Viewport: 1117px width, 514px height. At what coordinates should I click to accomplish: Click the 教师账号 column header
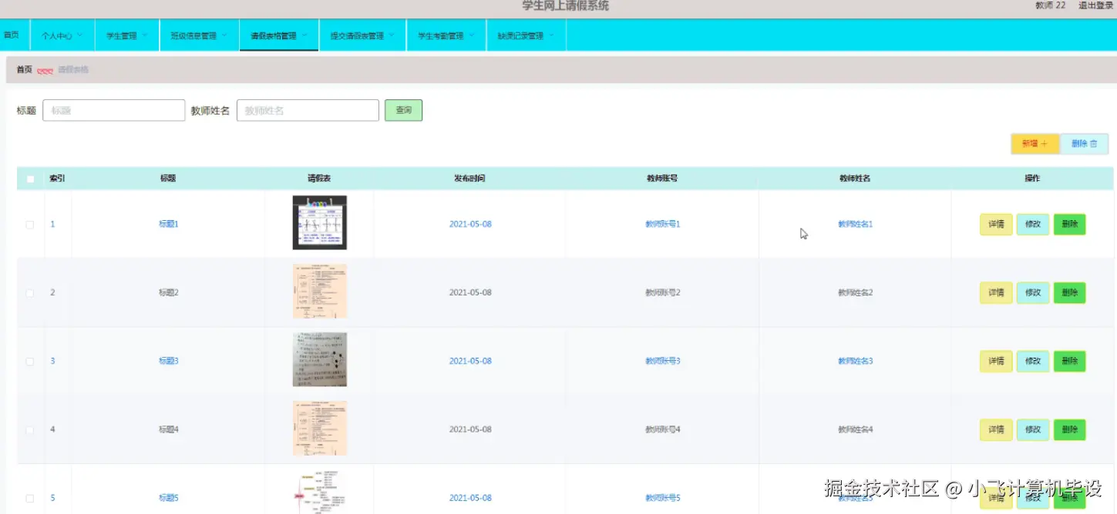point(662,179)
